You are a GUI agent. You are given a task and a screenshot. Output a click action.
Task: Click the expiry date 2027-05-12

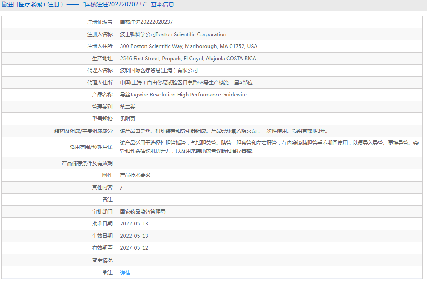134,248
